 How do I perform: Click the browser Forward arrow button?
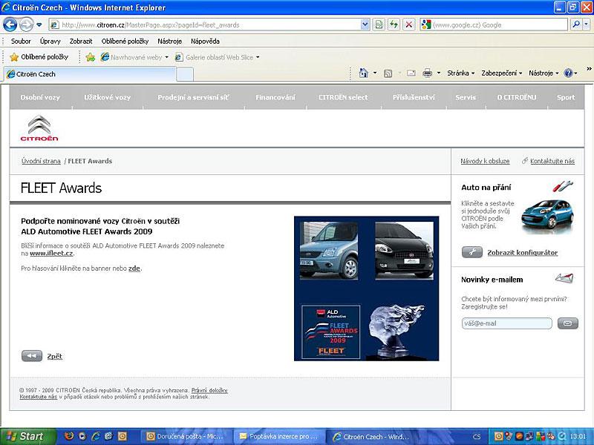point(26,25)
